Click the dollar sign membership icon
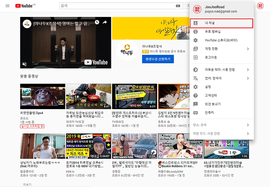The height and width of the screenshot is (187, 270). click(x=195, y=32)
